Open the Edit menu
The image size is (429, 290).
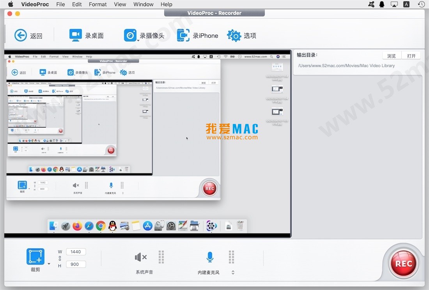pos(77,4)
